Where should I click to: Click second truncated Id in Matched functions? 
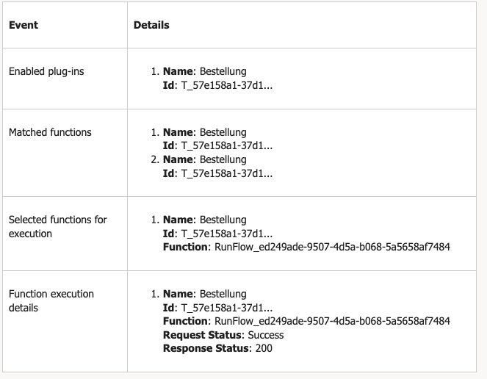(x=227, y=173)
